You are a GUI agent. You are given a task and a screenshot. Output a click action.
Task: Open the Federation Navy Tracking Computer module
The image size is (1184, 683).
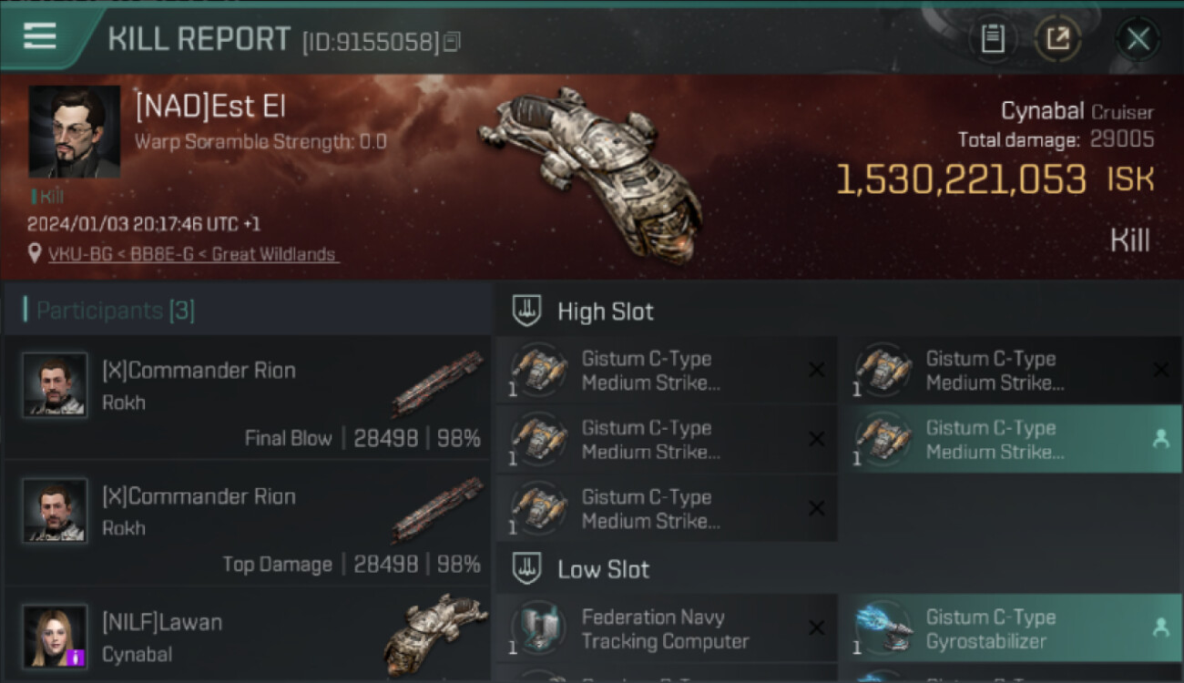click(667, 628)
